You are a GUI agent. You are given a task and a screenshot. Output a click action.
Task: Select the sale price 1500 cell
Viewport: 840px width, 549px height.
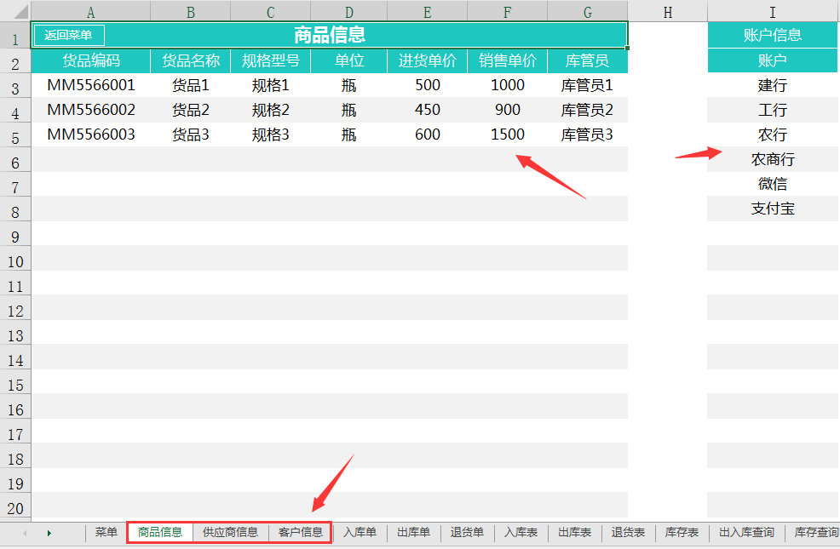(507, 134)
